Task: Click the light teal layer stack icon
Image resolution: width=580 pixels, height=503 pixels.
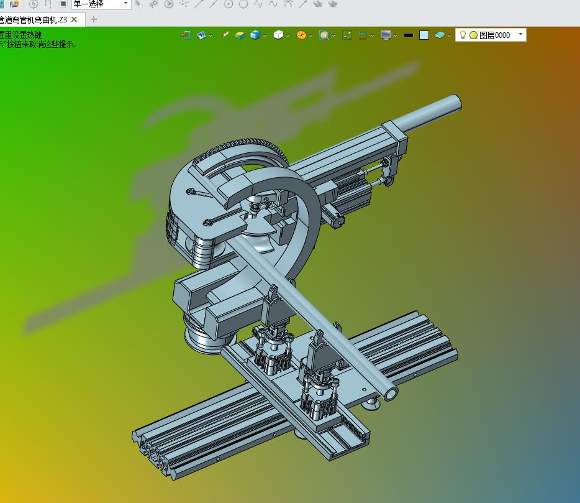Action: [x=440, y=35]
